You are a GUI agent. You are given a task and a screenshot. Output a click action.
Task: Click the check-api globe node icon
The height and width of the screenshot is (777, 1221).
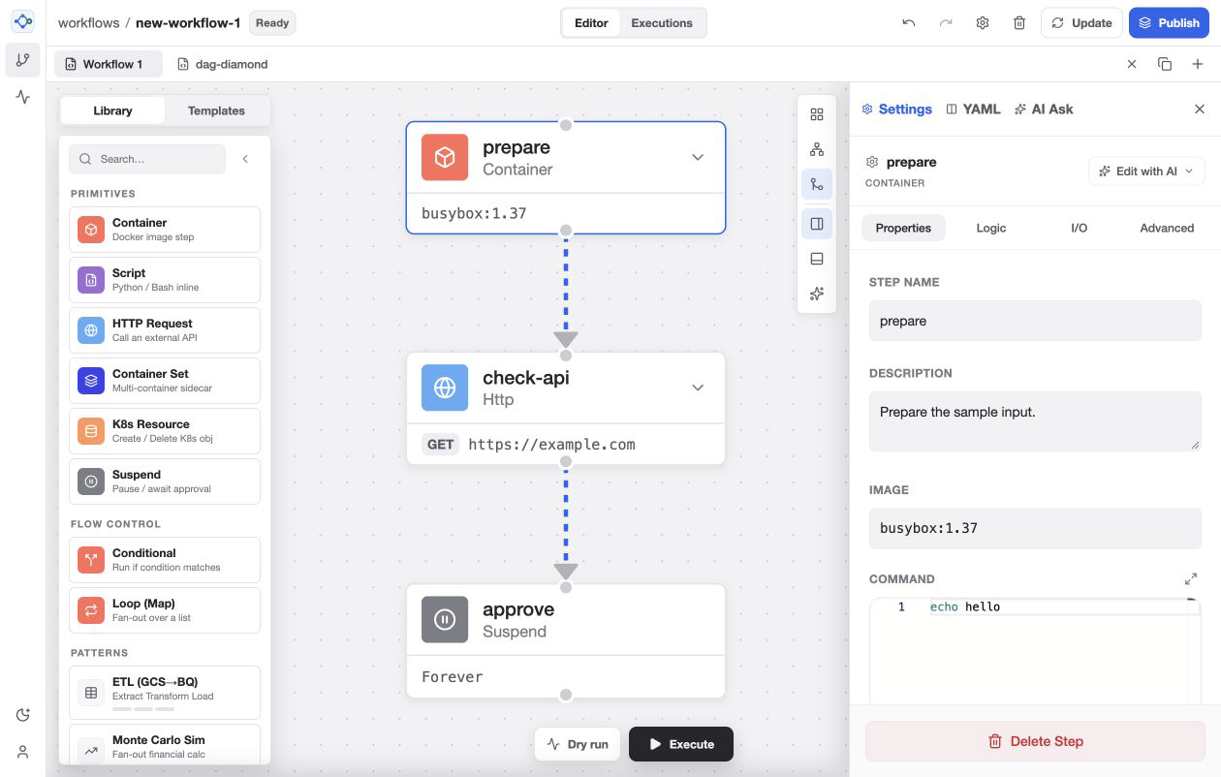tap(445, 388)
